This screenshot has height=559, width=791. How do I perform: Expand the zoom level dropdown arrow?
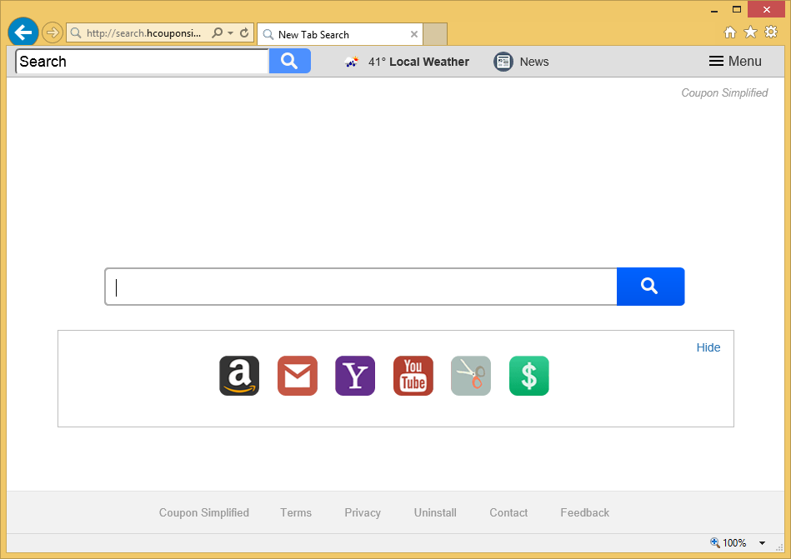pos(763,543)
